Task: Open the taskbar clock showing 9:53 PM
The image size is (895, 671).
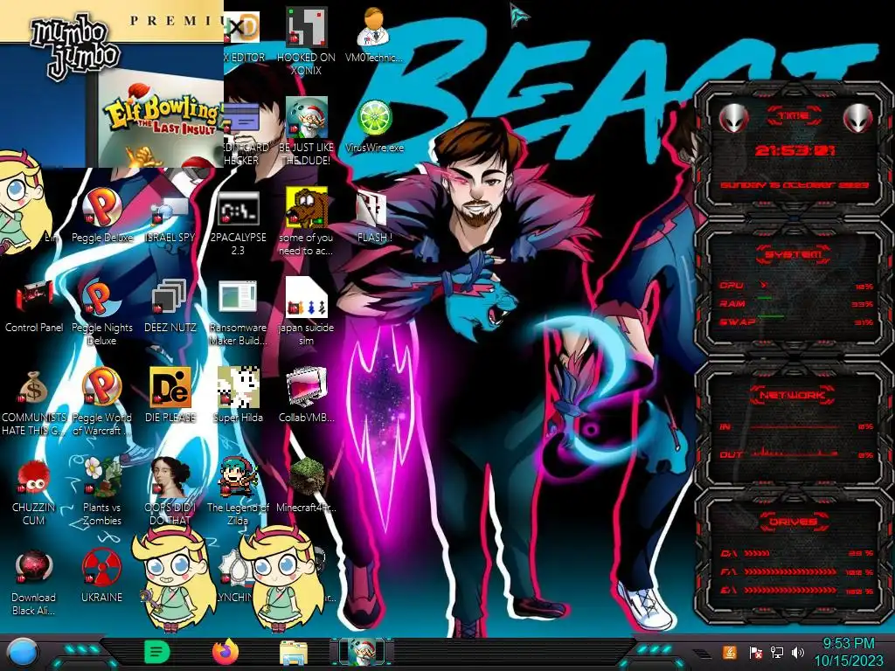Action: [x=849, y=653]
